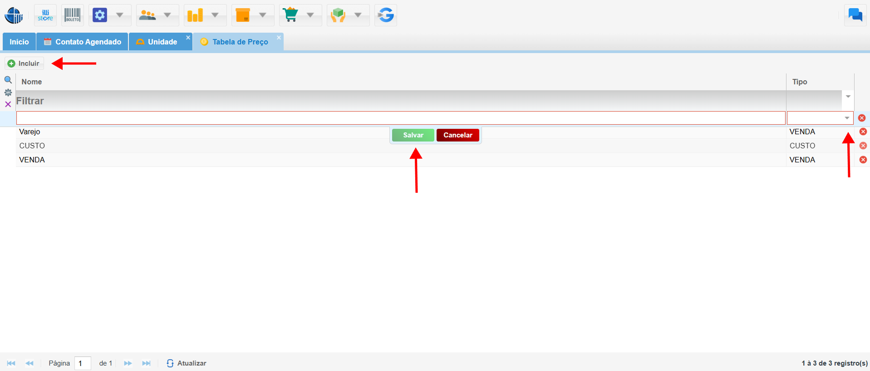Close the Tabela de Preço tab
Image resolution: width=870 pixels, height=371 pixels.
279,37
